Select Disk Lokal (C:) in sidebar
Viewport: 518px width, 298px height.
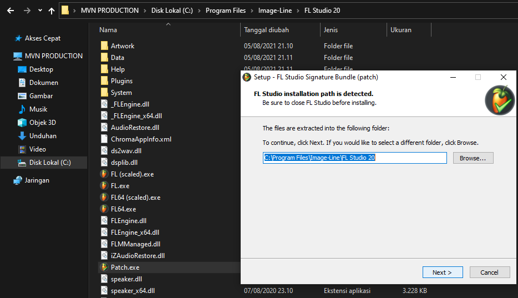click(x=44, y=163)
